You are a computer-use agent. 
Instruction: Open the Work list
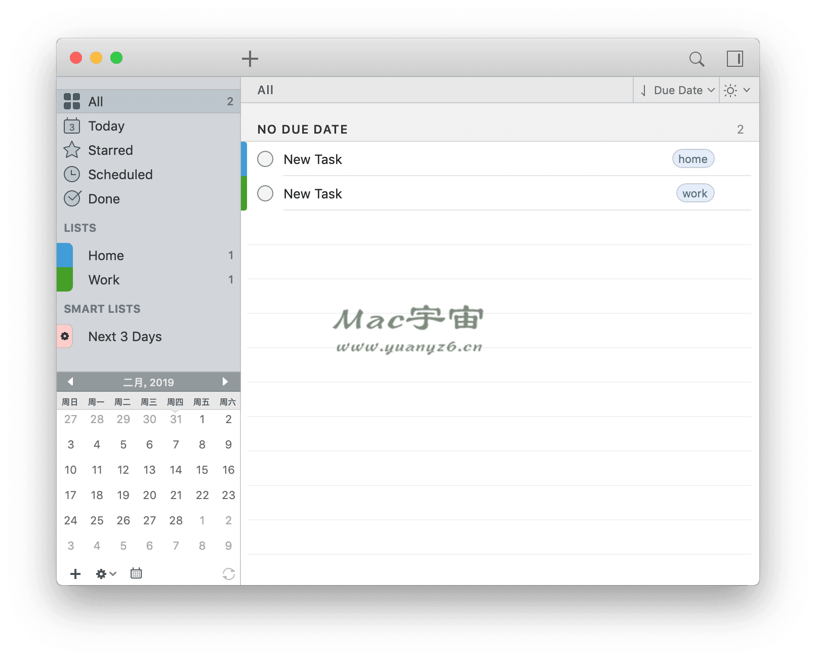click(x=104, y=279)
